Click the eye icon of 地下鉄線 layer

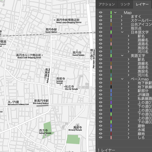(x=100, y=87)
